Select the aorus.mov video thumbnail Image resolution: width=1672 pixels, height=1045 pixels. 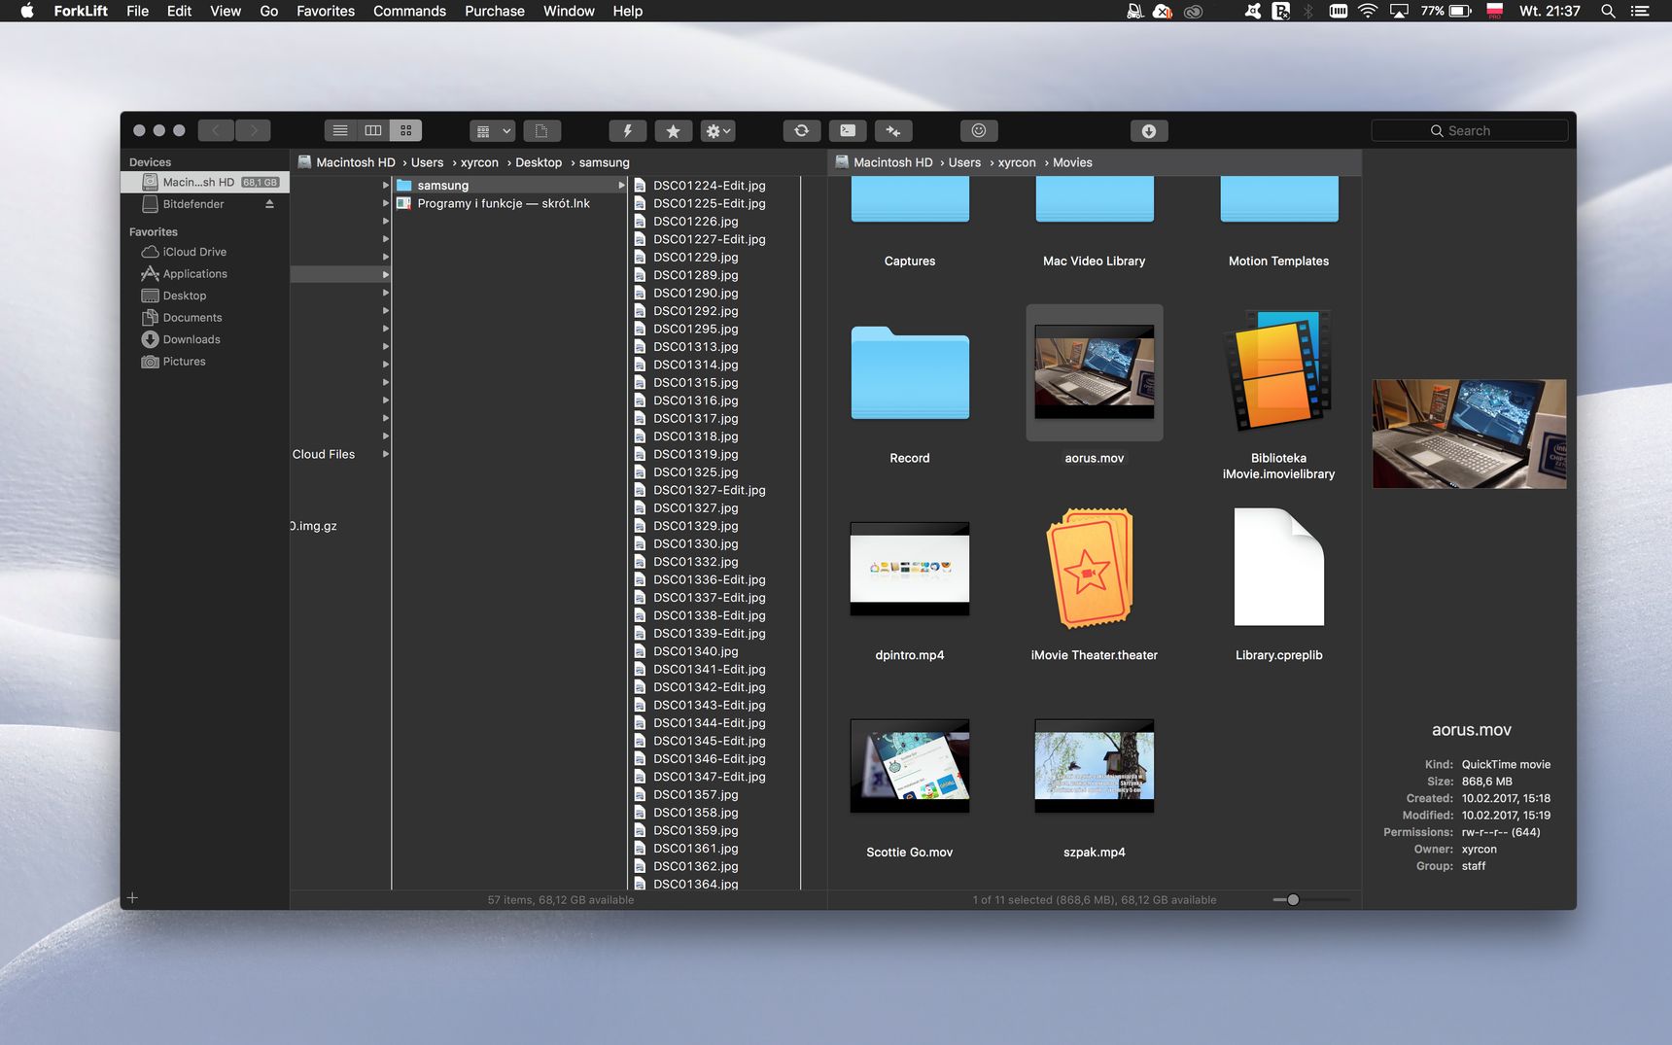coord(1095,372)
